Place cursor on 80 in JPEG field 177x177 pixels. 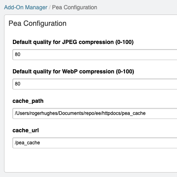[x=18, y=54]
